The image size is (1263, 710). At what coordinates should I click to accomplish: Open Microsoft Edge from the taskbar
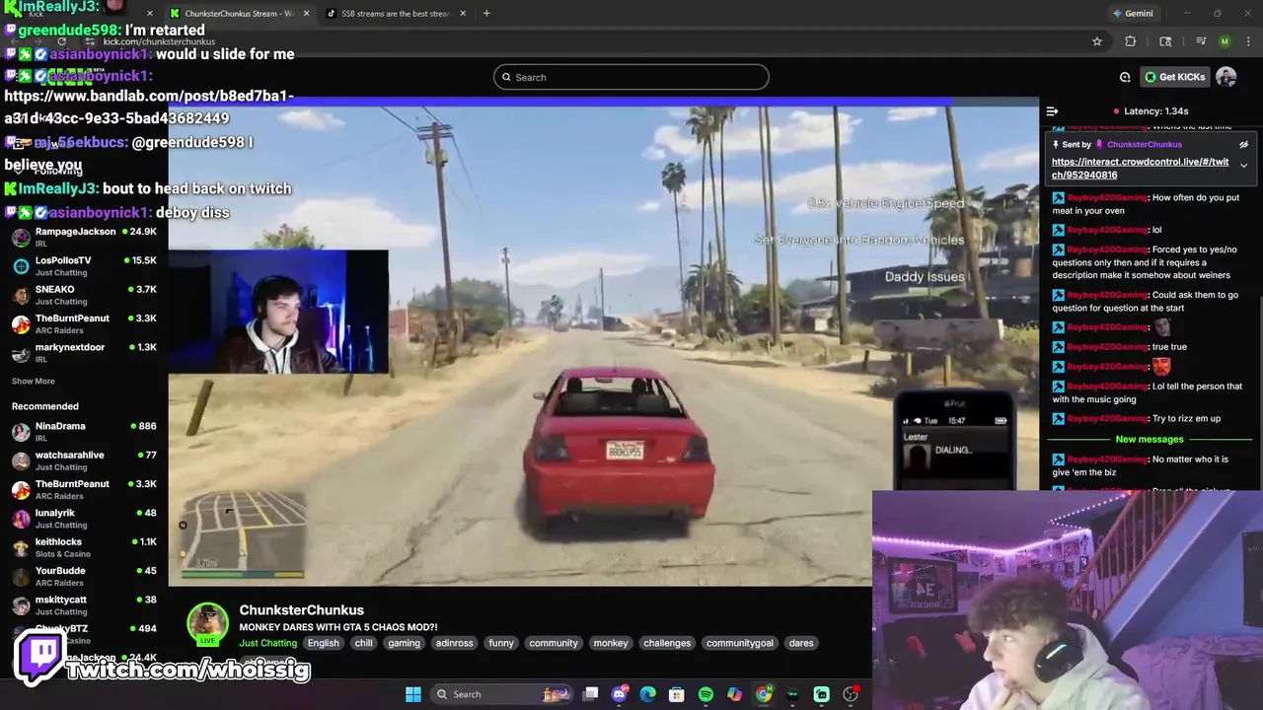(647, 694)
